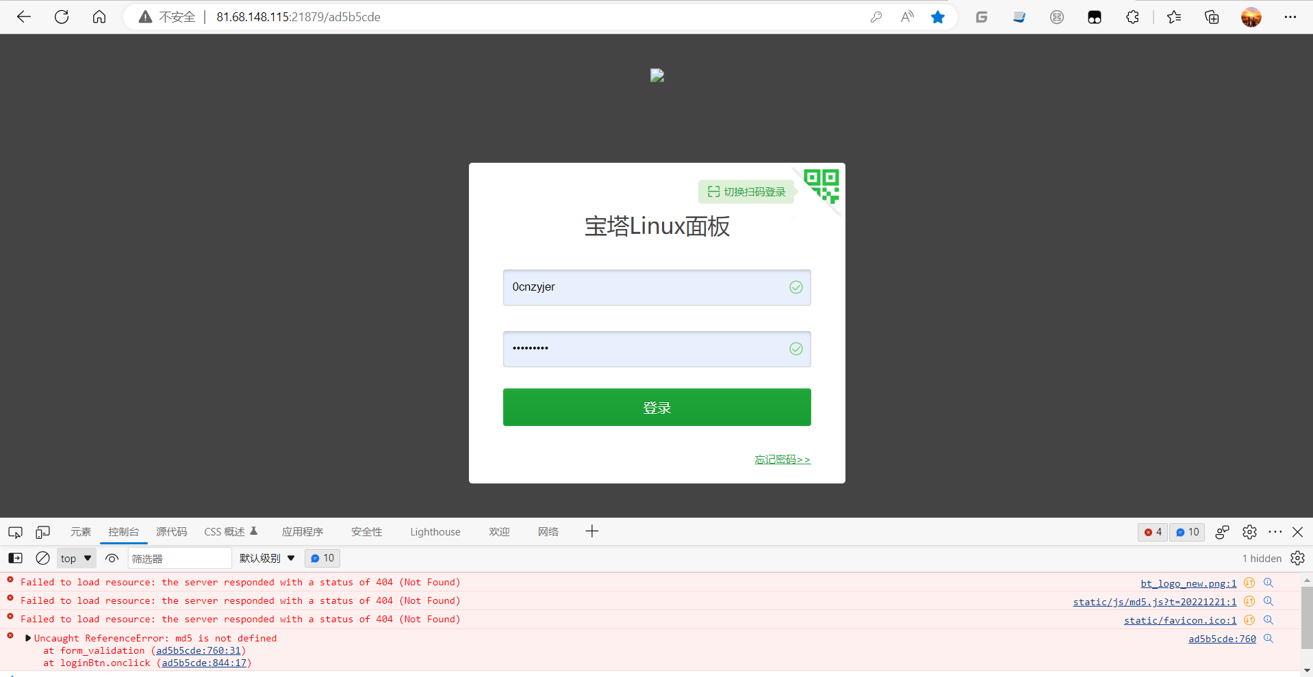Search the md5.js error with magnifier icon

[x=1268, y=601]
